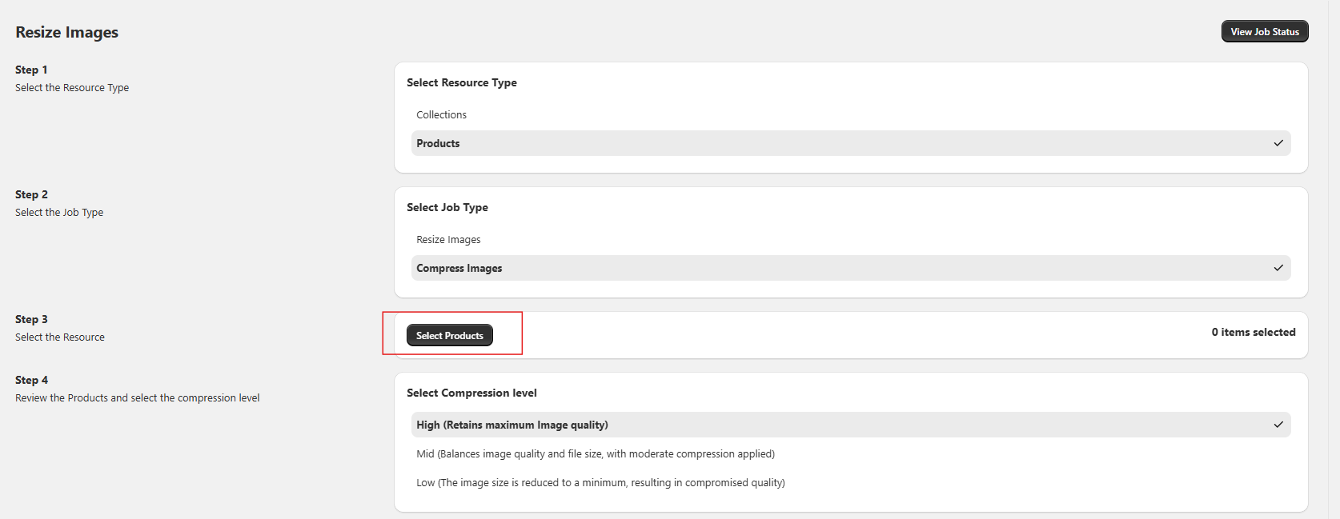This screenshot has height=519, width=1340.
Task: Click the Step 3 label
Action: tap(31, 320)
